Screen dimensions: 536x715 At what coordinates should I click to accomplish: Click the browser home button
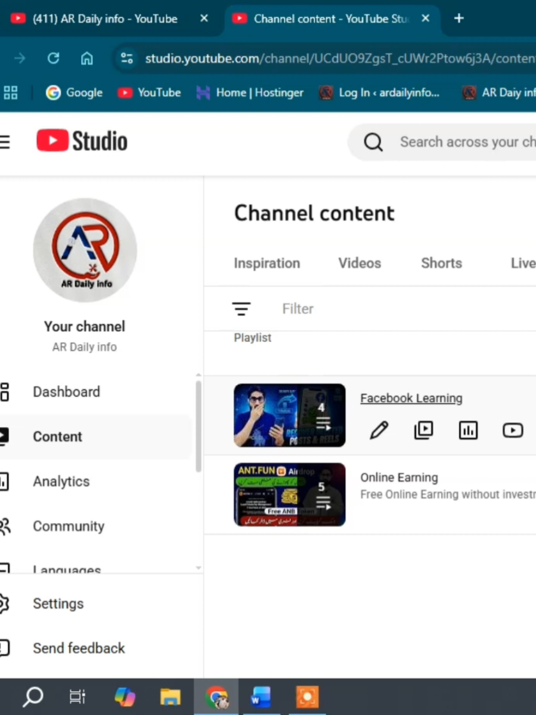tap(86, 58)
